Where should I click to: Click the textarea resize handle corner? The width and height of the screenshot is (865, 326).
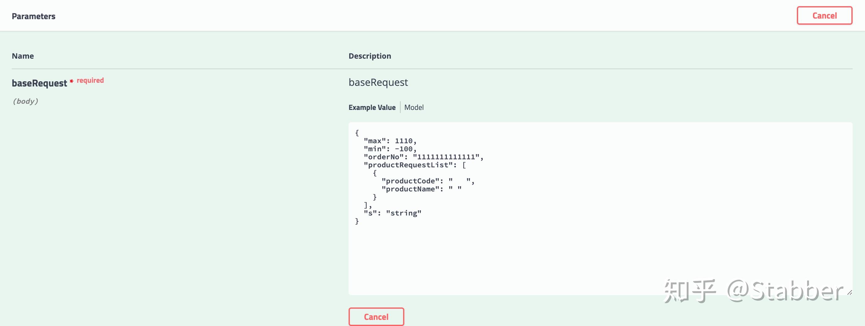849,292
